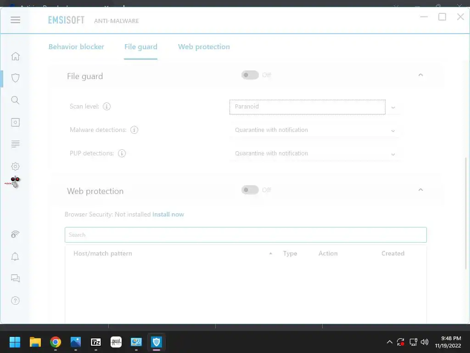This screenshot has width=470, height=353.
Task: Sort by Host/match pattern column
Action: (103, 253)
